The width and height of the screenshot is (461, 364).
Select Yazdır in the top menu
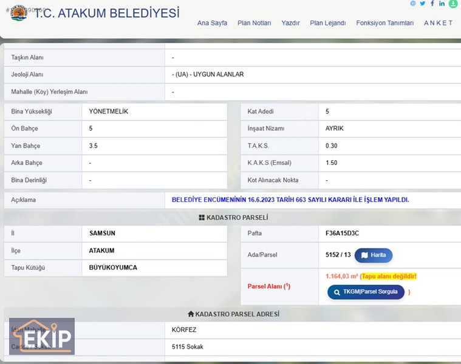290,23
